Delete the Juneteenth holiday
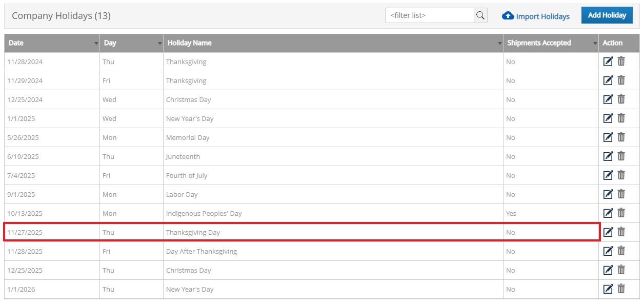644x306 pixels. pos(621,156)
